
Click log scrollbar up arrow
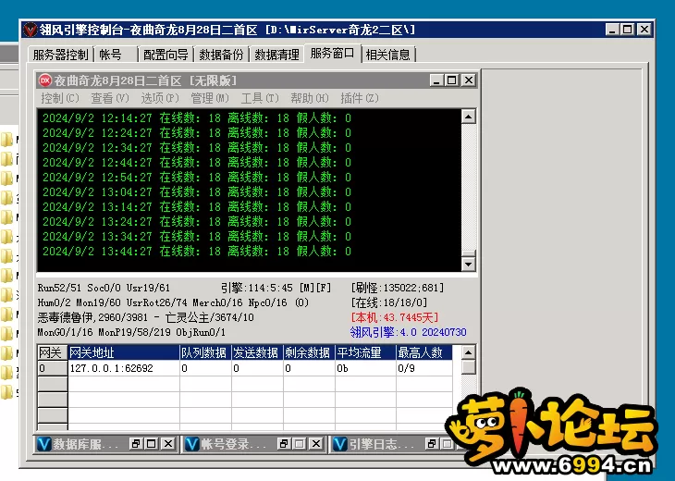click(x=469, y=117)
